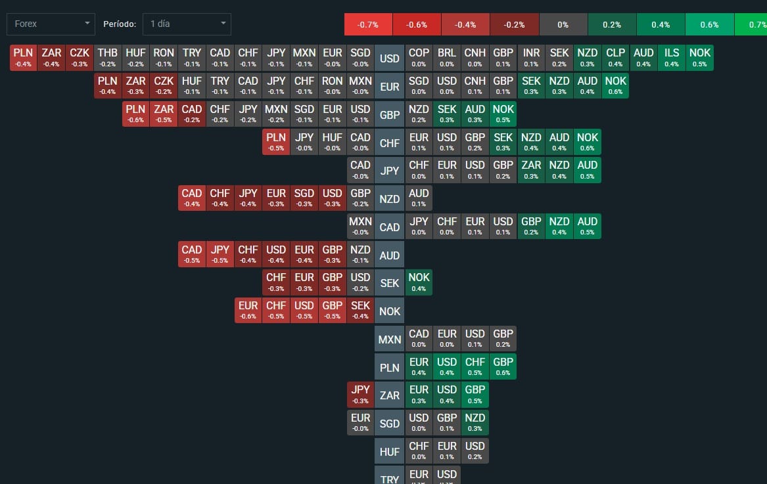Viewport: 767px width, 484px height.
Task: Click the JPY -0.3% cell in ZAR row
Action: (x=360, y=395)
